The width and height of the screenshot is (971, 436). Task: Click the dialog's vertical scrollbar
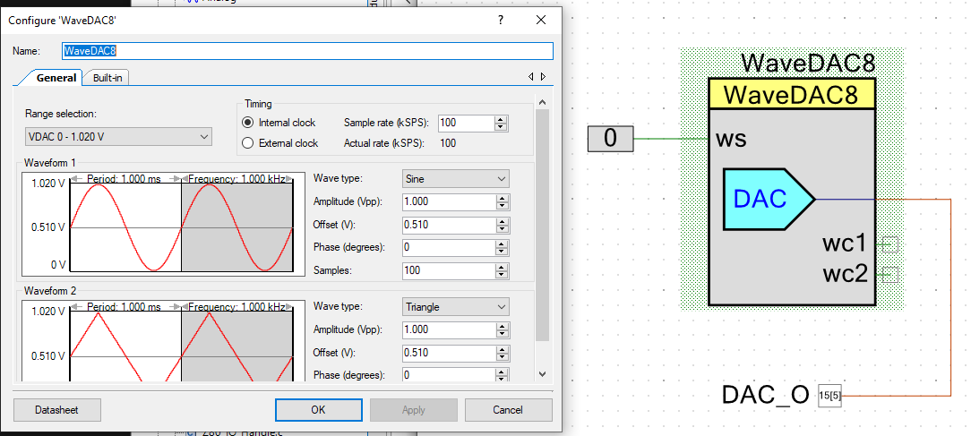(541, 224)
